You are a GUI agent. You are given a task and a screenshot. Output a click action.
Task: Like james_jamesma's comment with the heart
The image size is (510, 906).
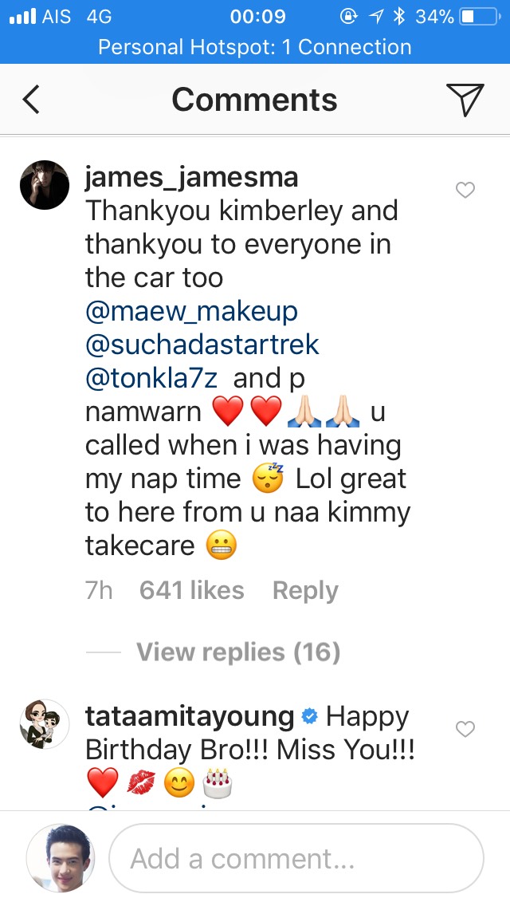465,190
